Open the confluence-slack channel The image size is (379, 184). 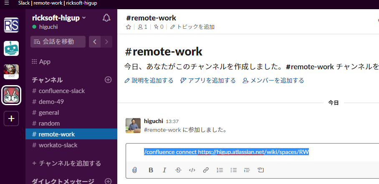click(x=71, y=91)
